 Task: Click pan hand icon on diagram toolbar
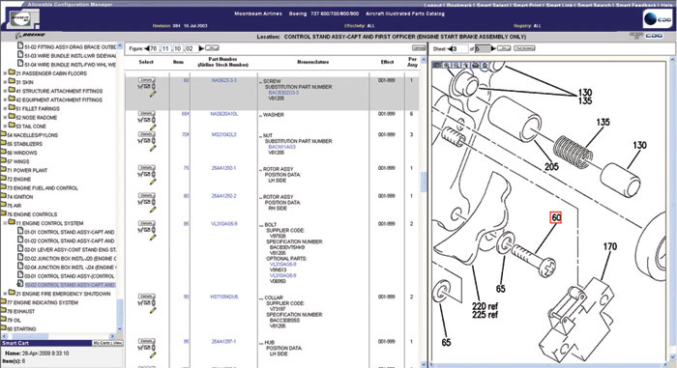pos(465,65)
